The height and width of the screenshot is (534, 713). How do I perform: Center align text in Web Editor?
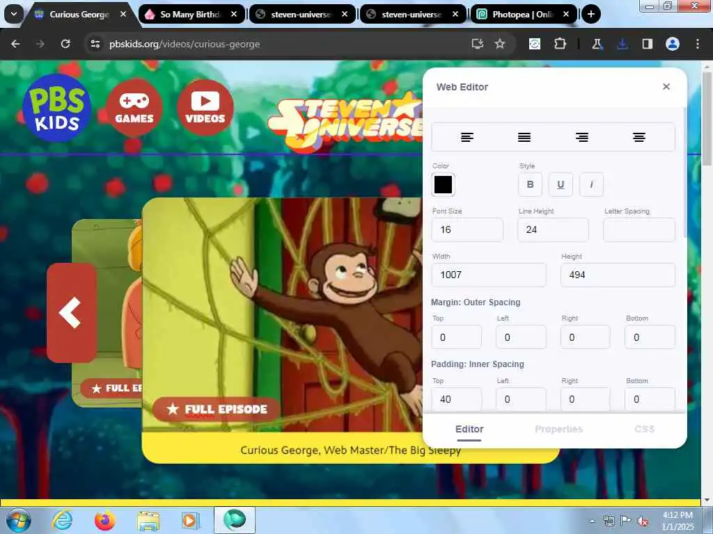pos(639,137)
